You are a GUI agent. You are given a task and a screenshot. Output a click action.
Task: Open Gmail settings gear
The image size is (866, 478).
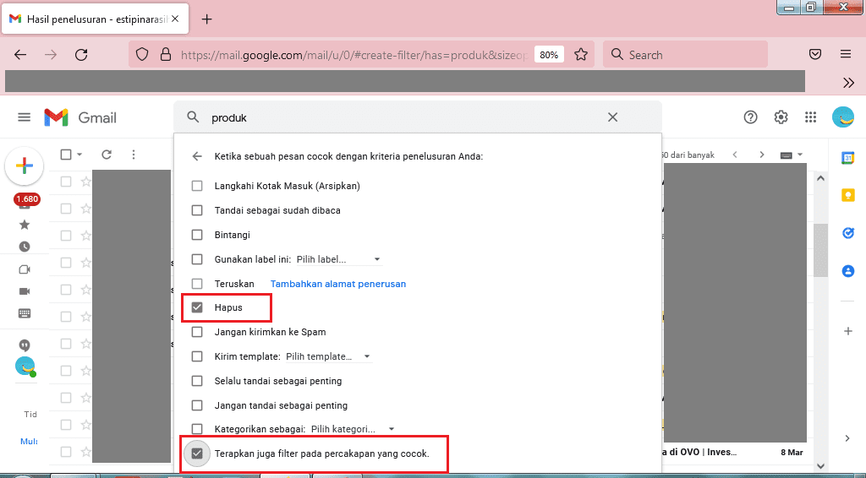781,117
